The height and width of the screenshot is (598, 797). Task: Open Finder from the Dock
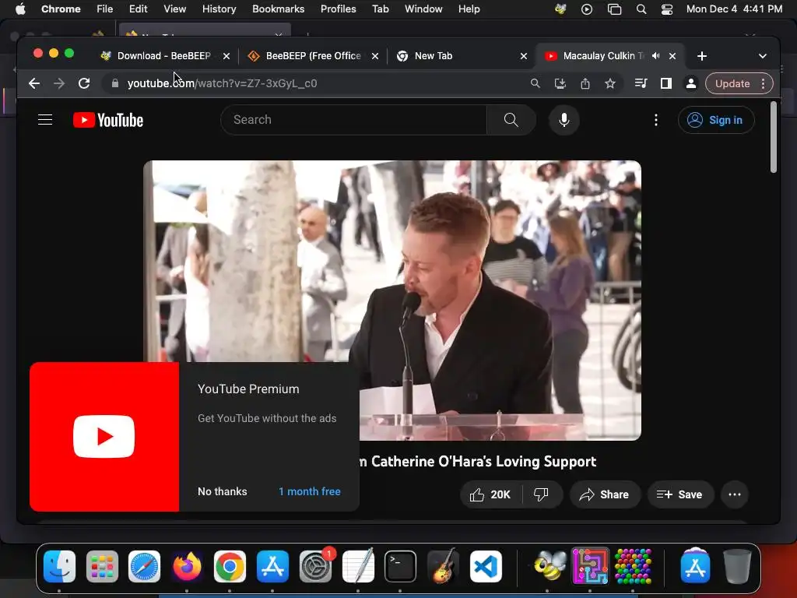[x=59, y=566]
